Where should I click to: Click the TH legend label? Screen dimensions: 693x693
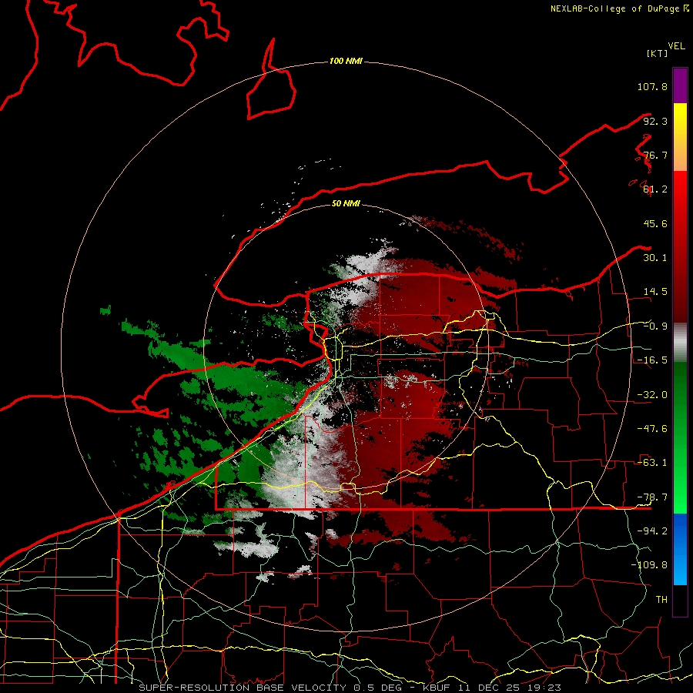click(661, 600)
